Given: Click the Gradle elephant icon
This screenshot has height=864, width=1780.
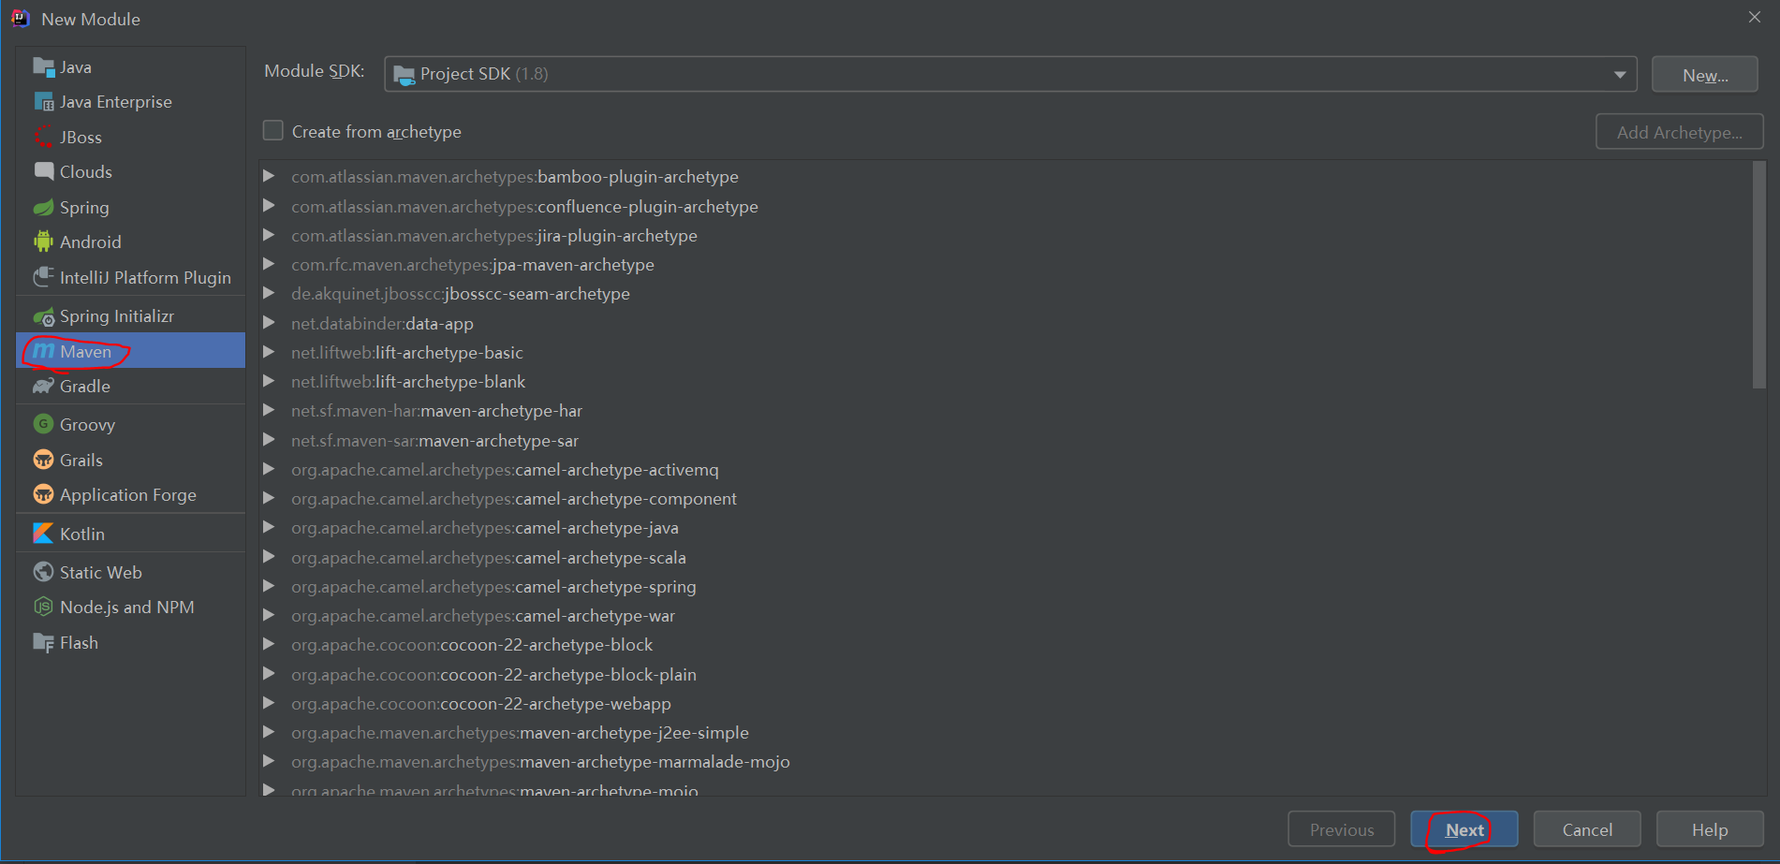Looking at the screenshot, I should 43,386.
